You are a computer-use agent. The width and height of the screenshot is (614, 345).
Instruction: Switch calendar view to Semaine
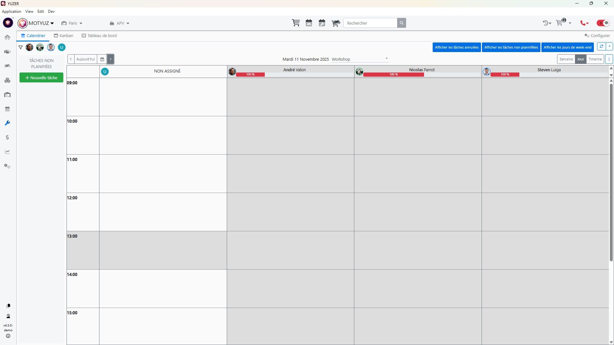[566, 59]
